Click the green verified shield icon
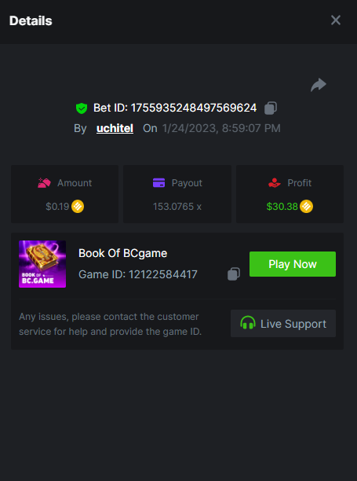 [x=82, y=108]
